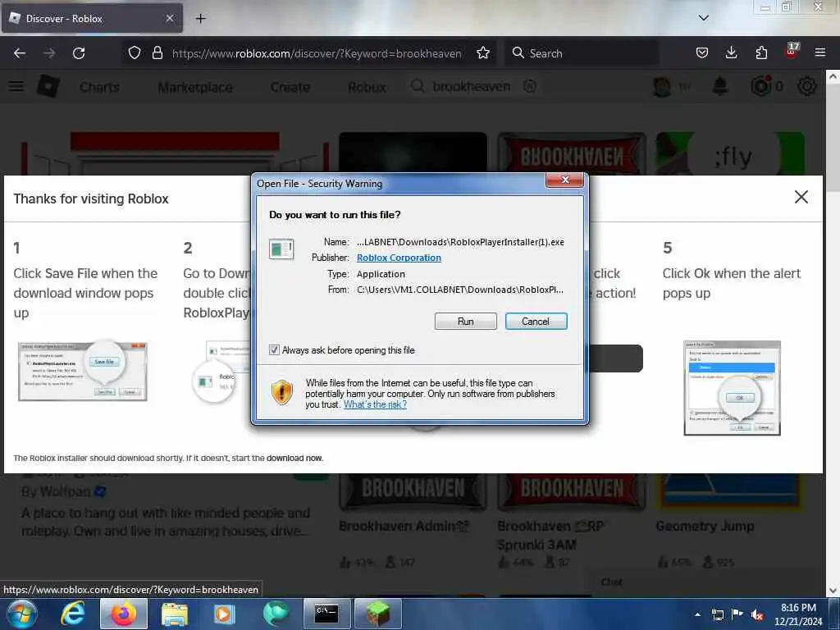The image size is (840, 630).
Task: Go back in Firefox
Action: tap(20, 53)
